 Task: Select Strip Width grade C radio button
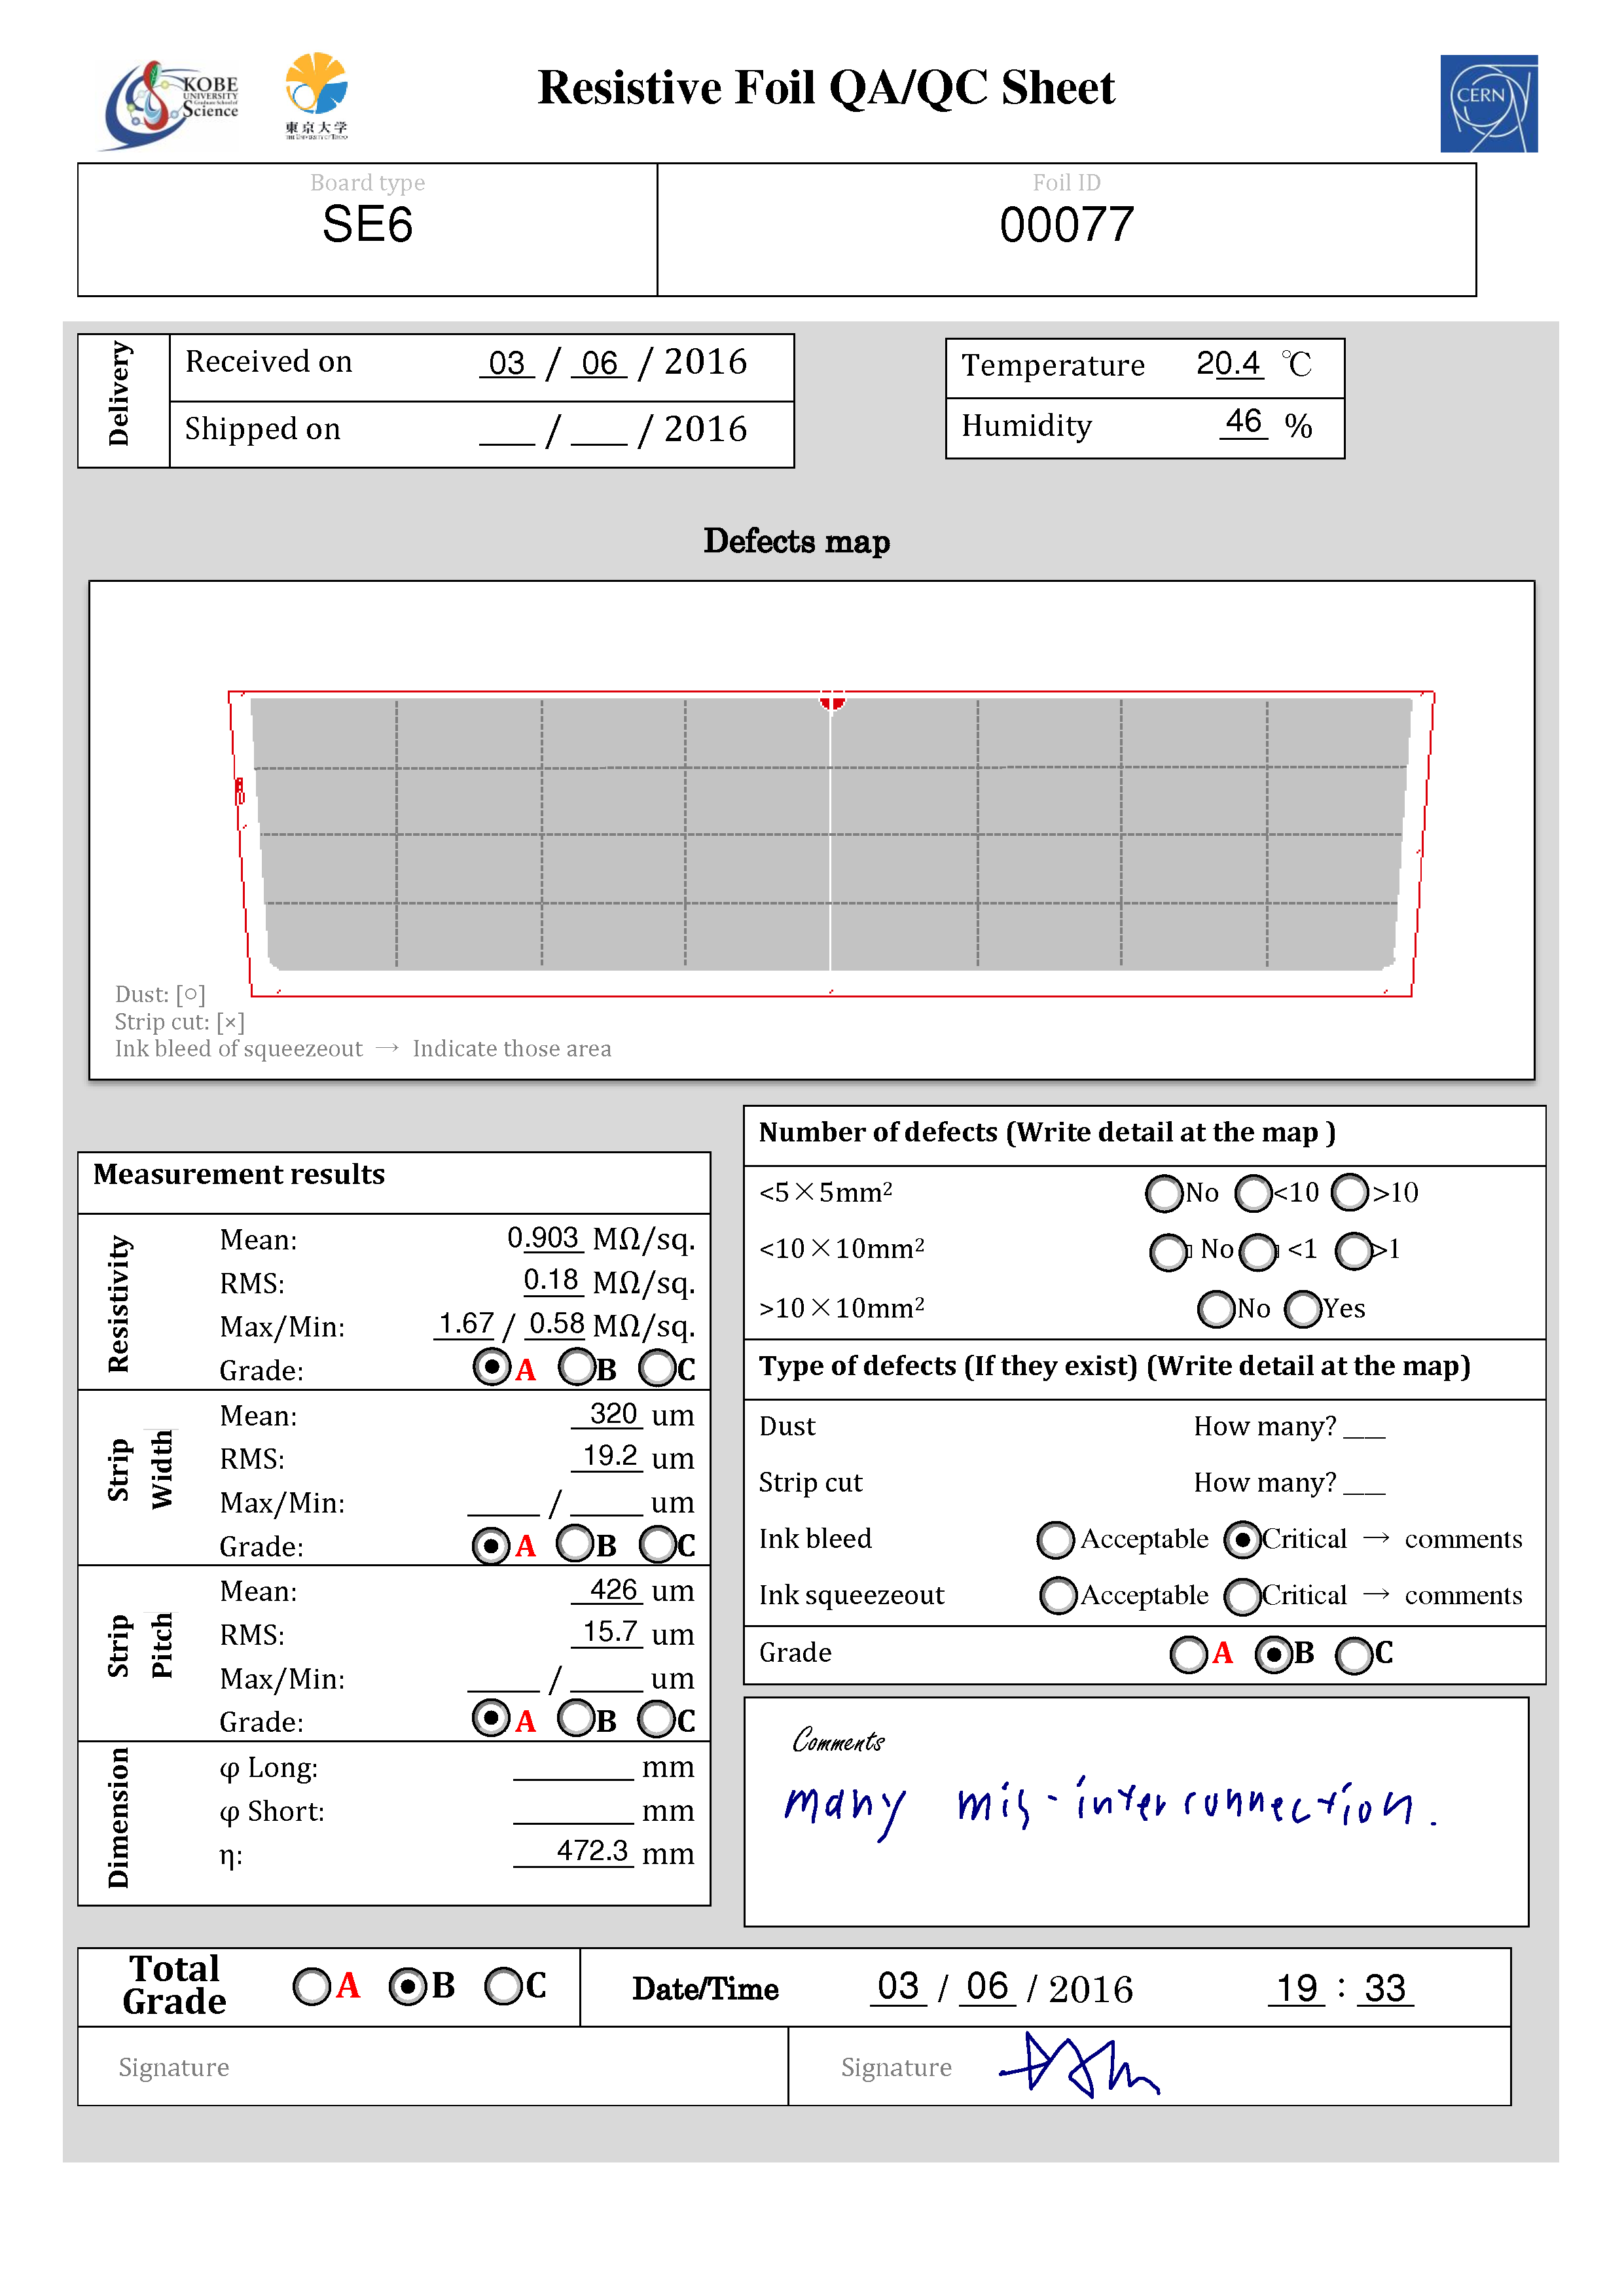tap(658, 1544)
